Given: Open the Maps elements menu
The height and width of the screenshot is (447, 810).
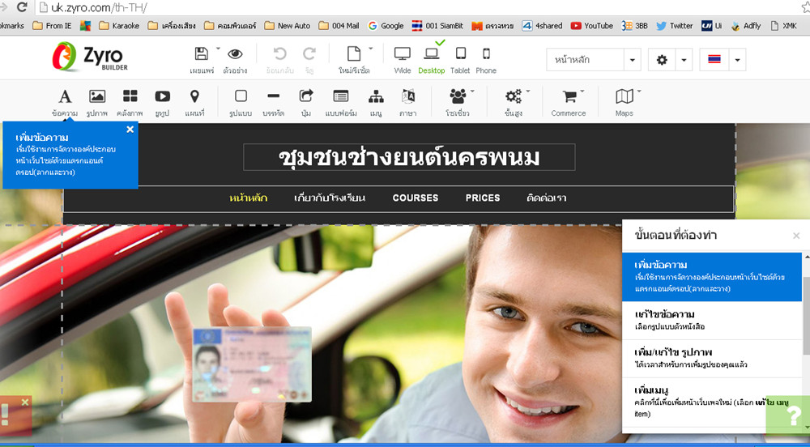Looking at the screenshot, I should [625, 96].
